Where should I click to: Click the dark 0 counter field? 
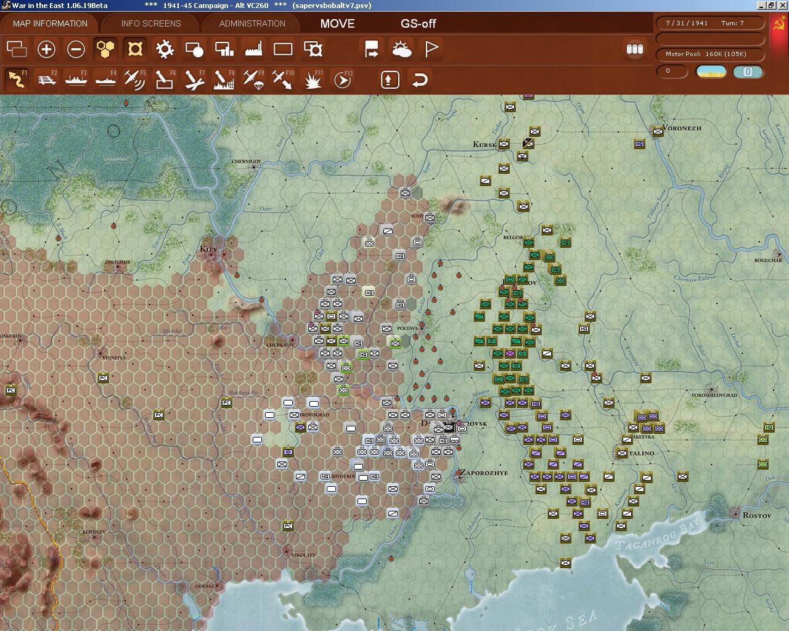[x=672, y=71]
